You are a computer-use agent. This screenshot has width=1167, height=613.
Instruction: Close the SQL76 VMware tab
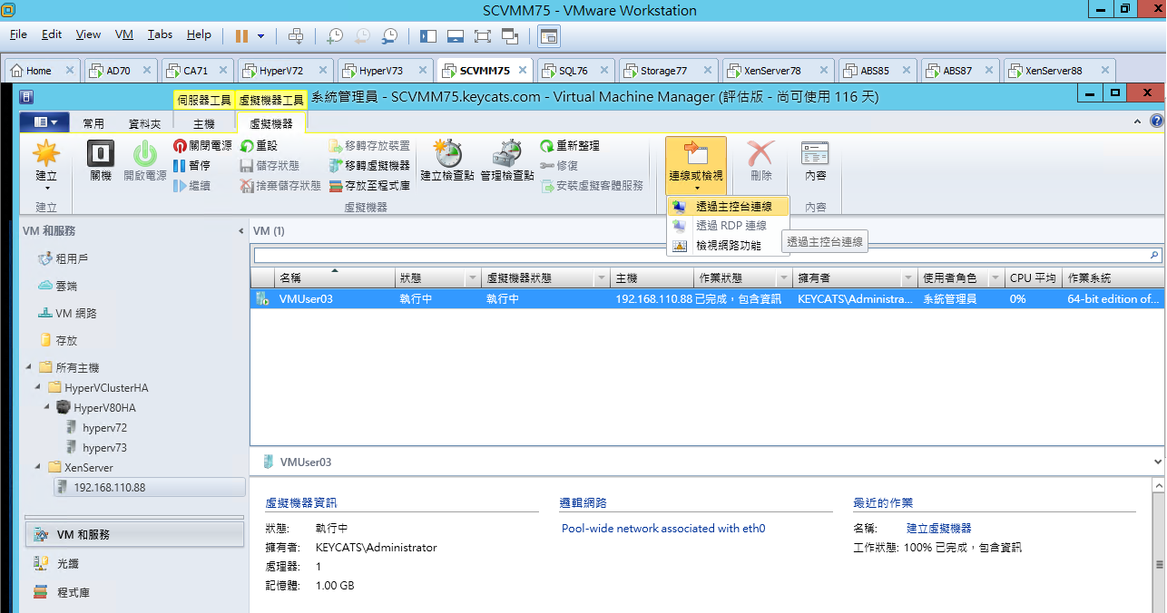click(603, 70)
